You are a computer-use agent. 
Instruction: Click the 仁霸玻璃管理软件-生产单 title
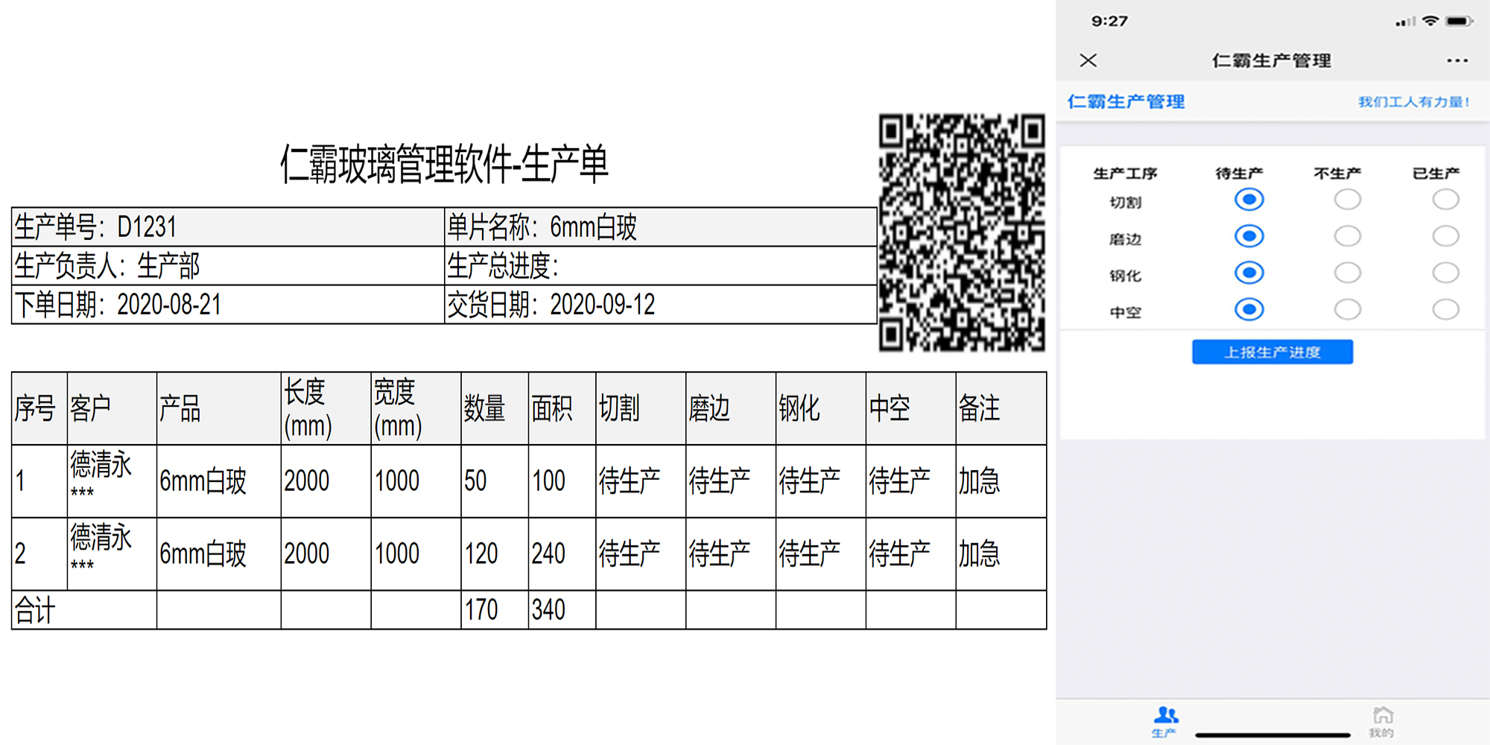444,165
